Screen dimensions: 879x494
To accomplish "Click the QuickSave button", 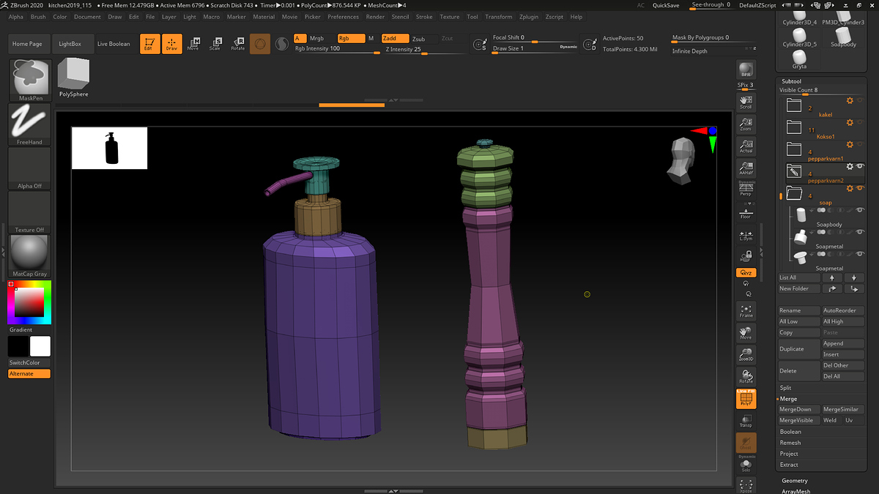I will coord(666,5).
